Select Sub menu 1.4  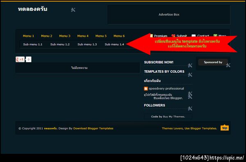pos(114,44)
